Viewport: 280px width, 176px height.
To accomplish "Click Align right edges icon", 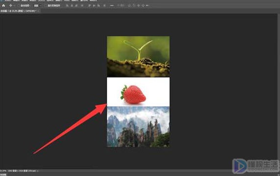I will pos(76,5).
